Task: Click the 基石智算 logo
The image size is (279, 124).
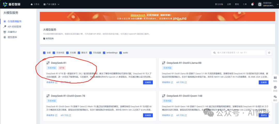Action: click(x=12, y=4)
